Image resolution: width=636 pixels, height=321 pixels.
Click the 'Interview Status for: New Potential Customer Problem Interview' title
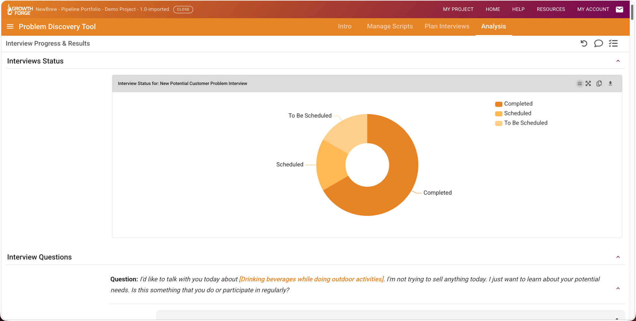pyautogui.click(x=183, y=84)
